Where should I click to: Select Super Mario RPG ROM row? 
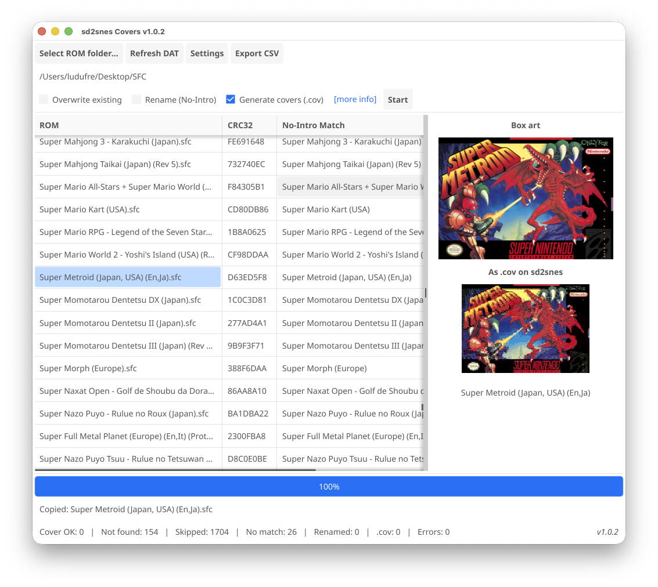128,232
